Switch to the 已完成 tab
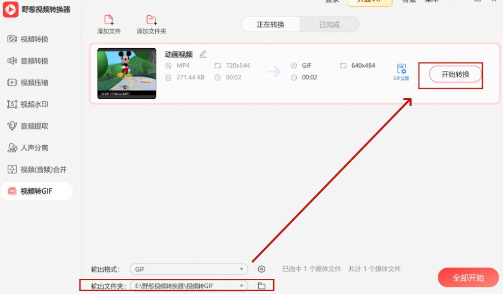 point(330,23)
